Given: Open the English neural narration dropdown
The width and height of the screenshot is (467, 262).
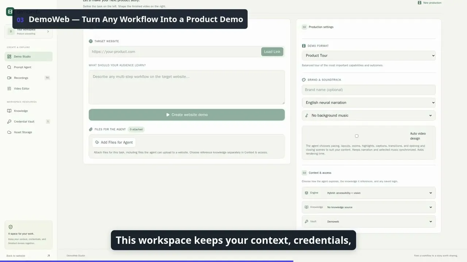Looking at the screenshot, I should tap(368, 103).
